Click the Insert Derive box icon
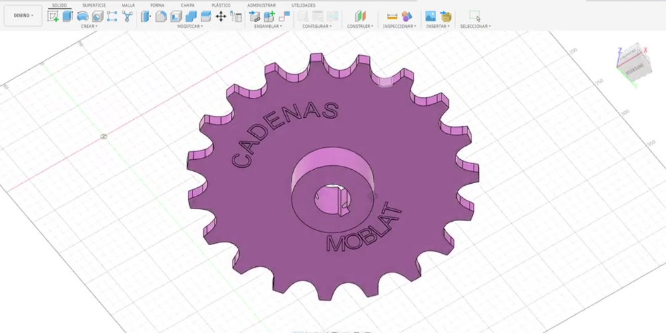Image resolution: width=666 pixels, height=333 pixels. point(446,17)
